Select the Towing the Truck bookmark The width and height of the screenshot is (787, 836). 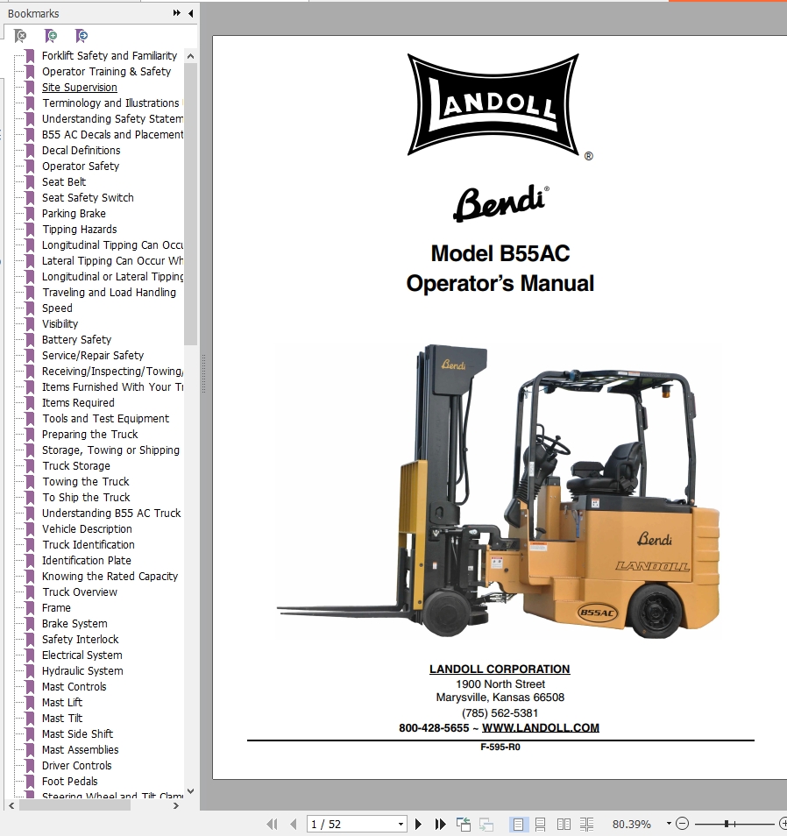click(x=85, y=481)
